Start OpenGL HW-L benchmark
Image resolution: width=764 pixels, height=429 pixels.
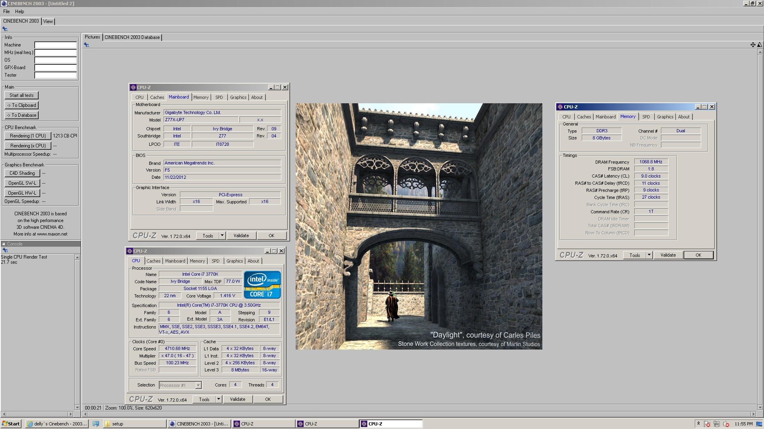[x=22, y=193]
